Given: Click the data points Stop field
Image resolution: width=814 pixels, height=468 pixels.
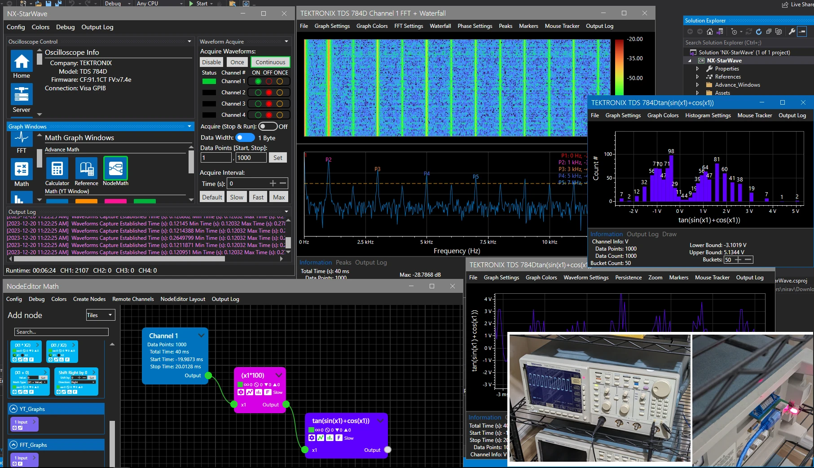Looking at the screenshot, I should [x=251, y=158].
